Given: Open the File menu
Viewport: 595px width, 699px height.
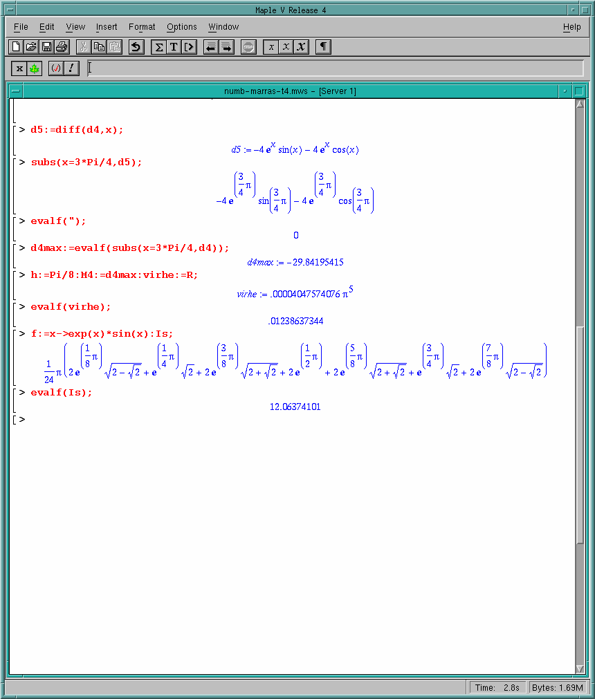Looking at the screenshot, I should click(x=21, y=27).
